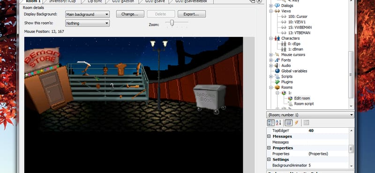Image resolution: width=375 pixels, height=173 pixels.
Task: Sort properties alphabetically
Action: (278, 123)
